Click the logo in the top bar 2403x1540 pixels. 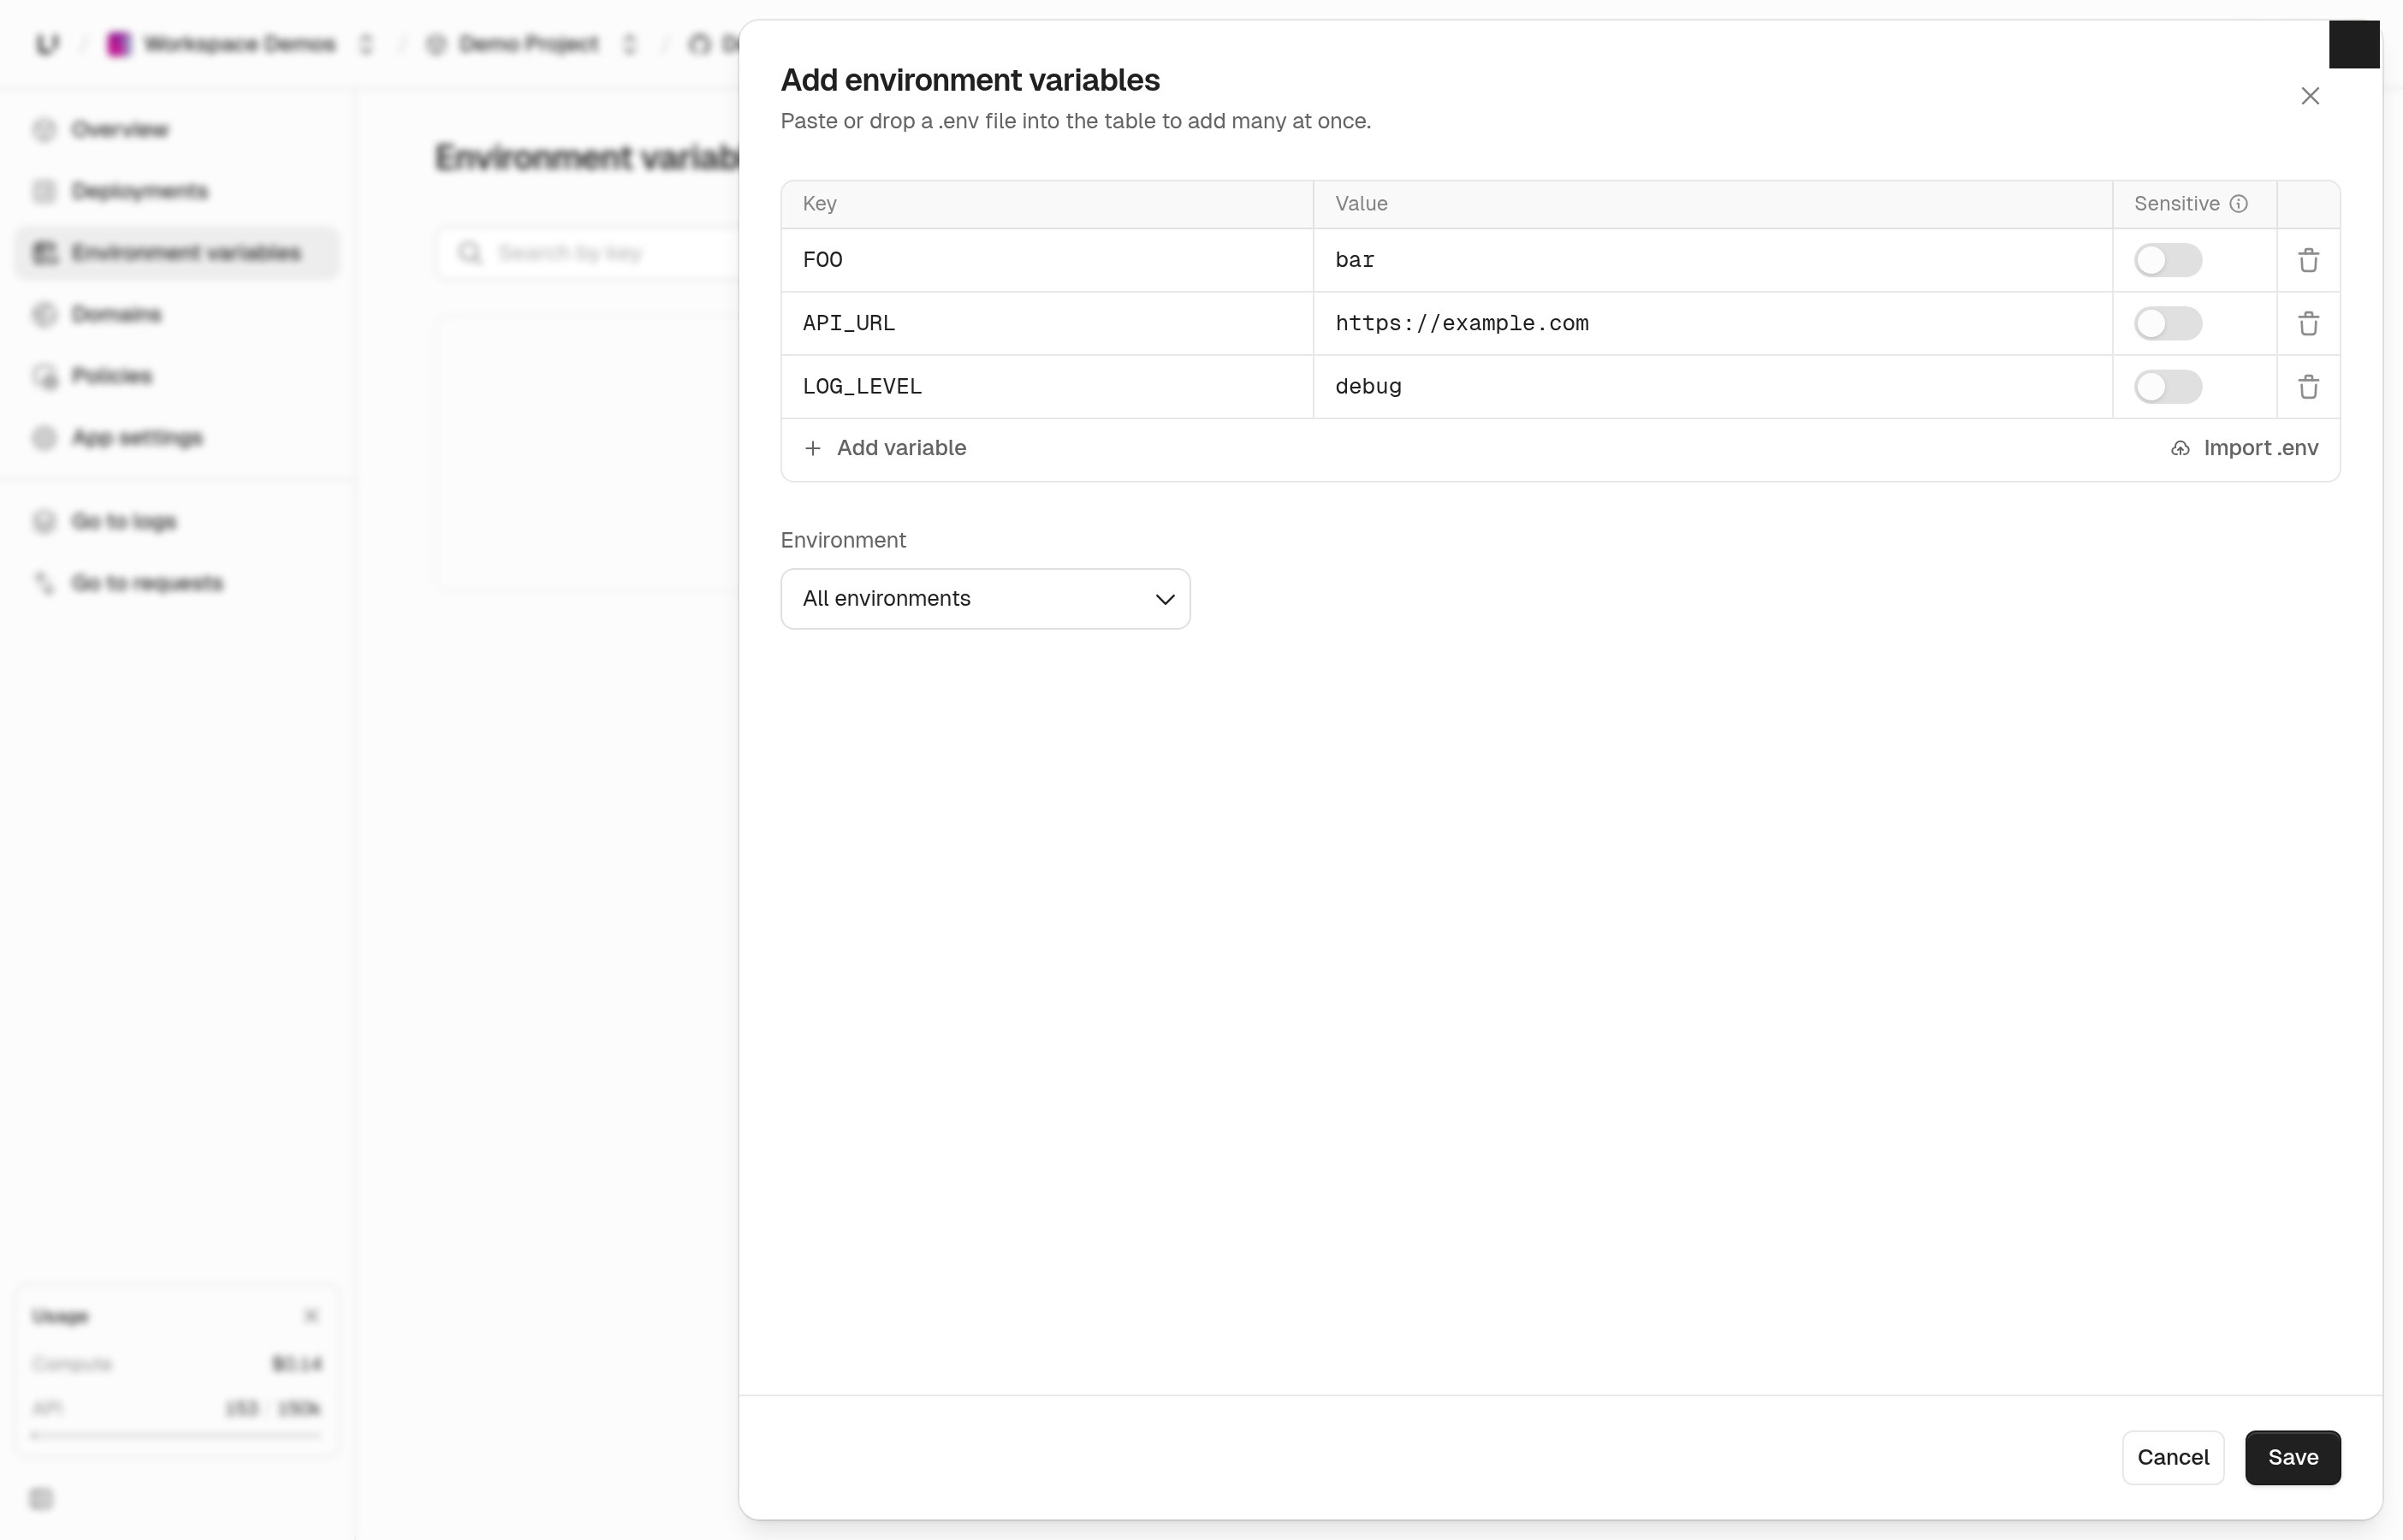coord(47,44)
